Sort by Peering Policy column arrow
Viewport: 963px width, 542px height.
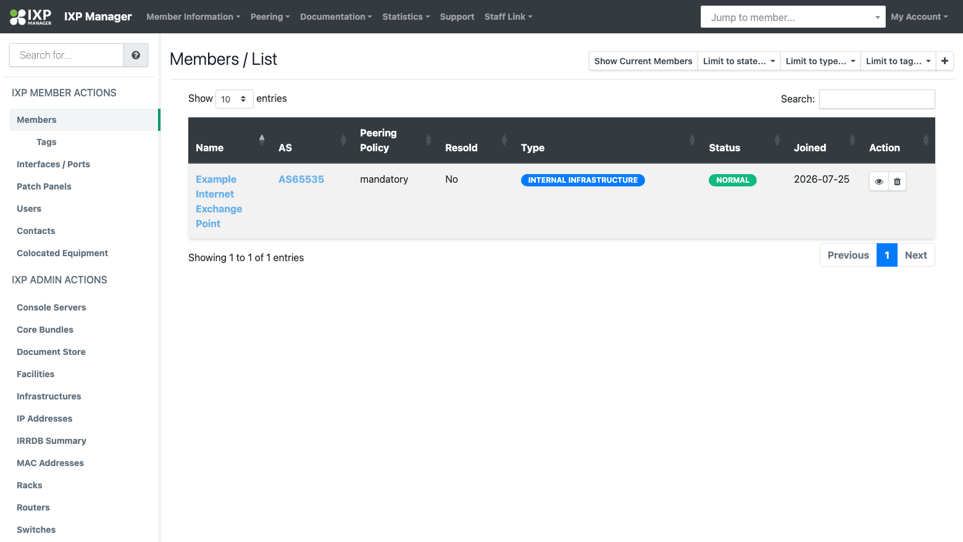point(428,140)
